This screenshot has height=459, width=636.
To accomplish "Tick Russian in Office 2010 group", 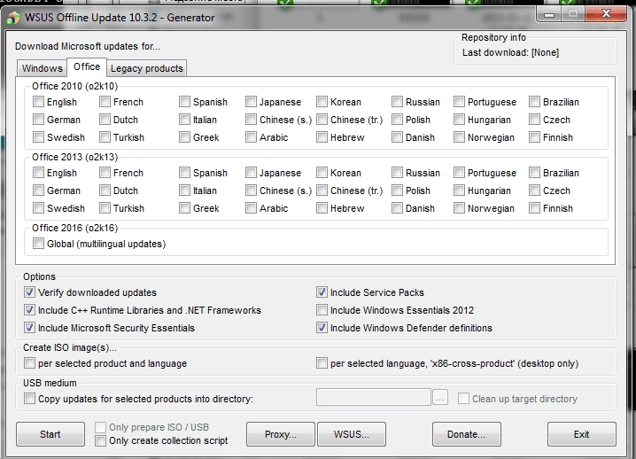I will point(398,102).
